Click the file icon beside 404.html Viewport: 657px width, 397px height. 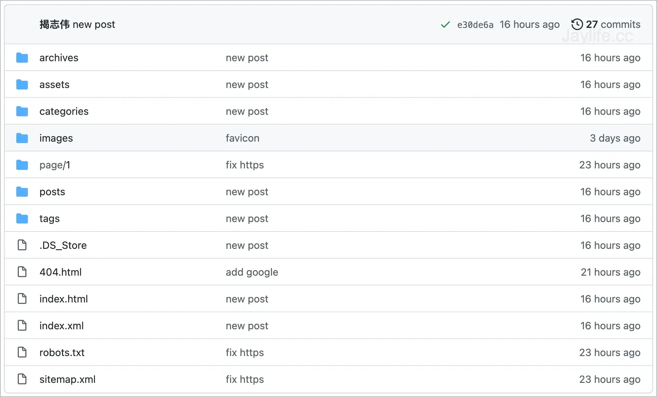(x=22, y=272)
